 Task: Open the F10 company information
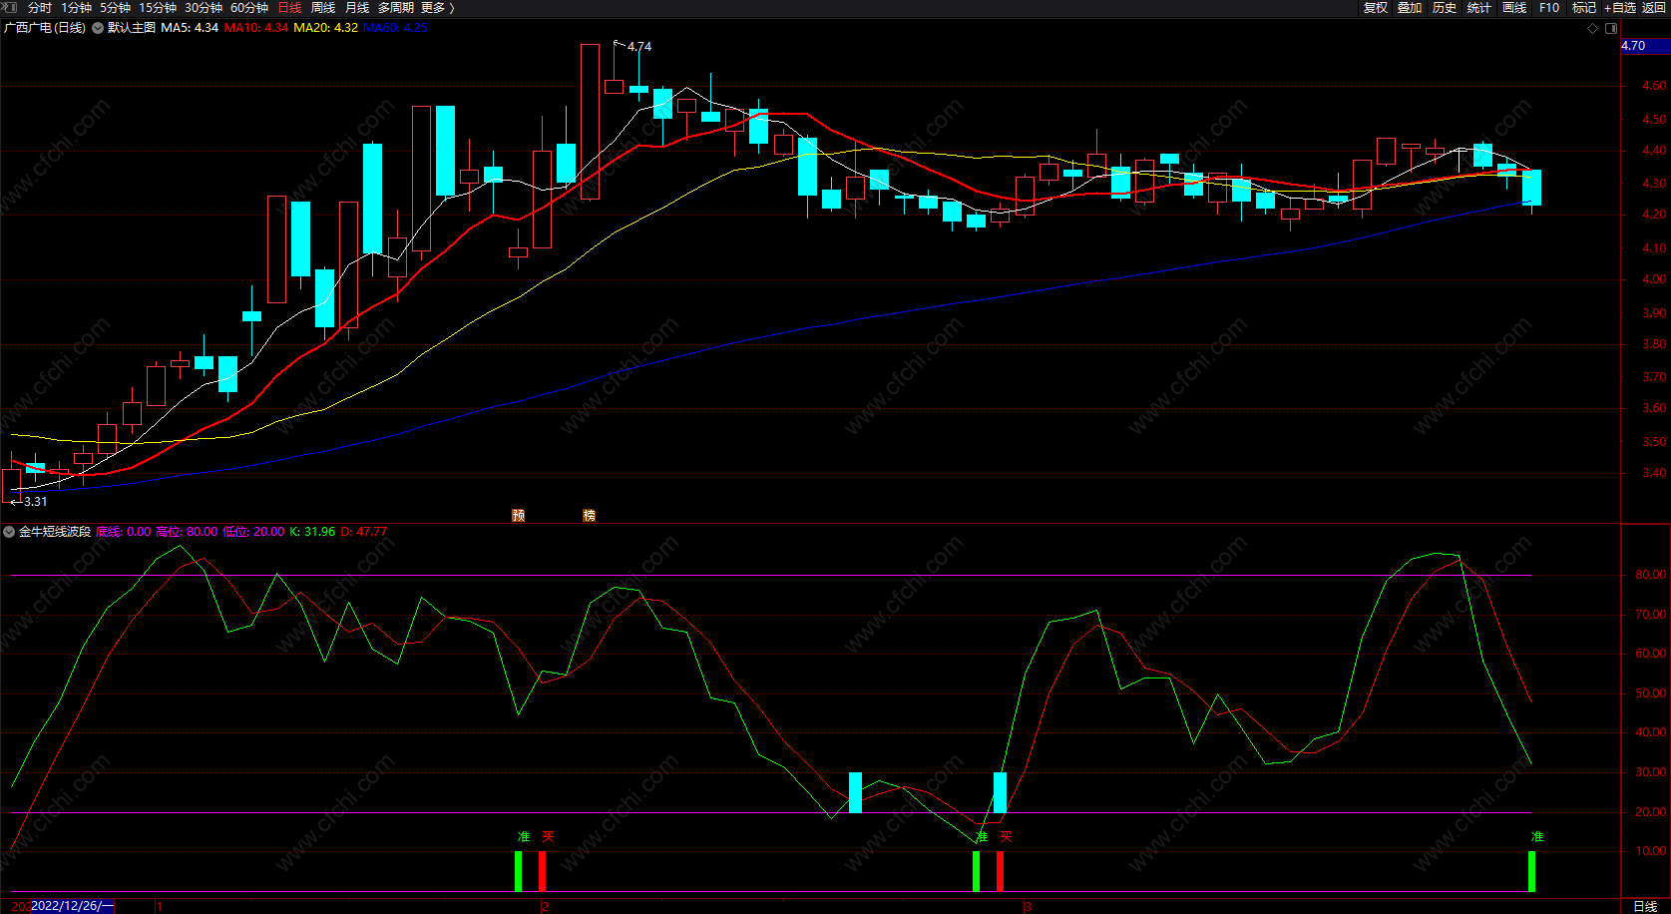1549,8
